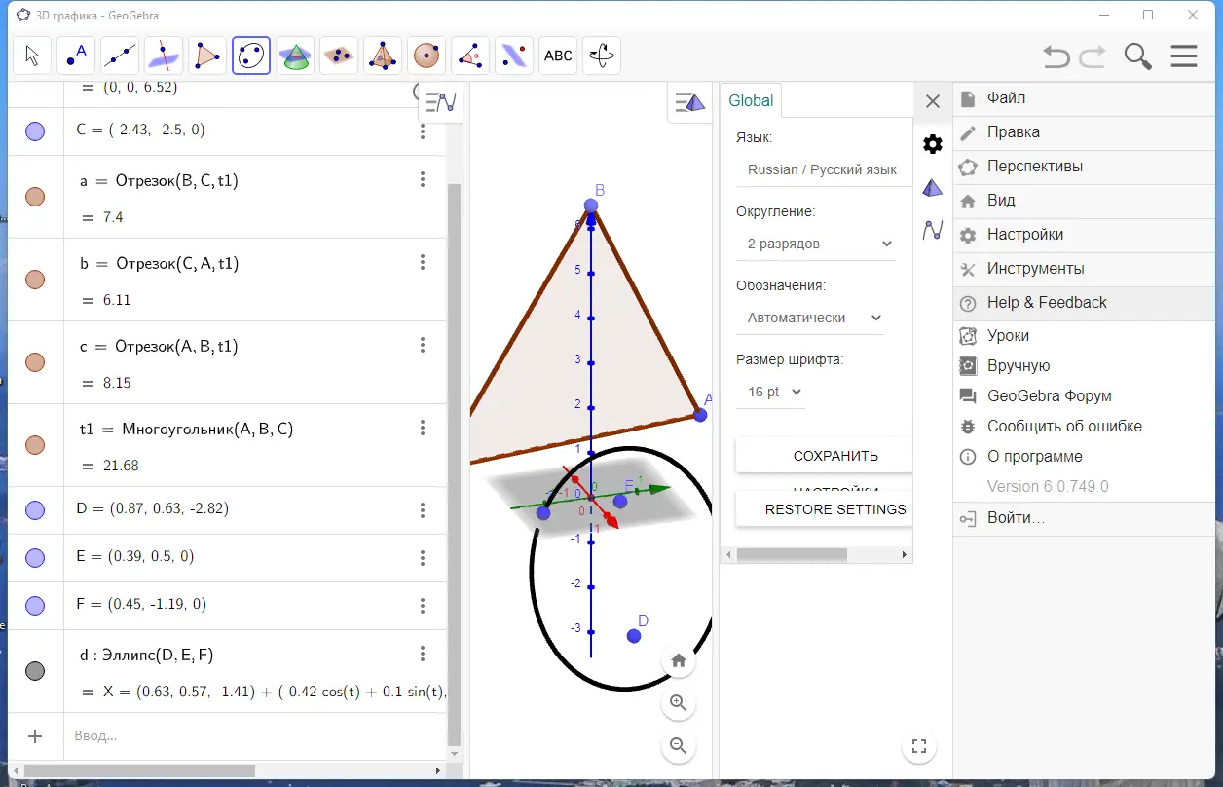
Task: Toggle the hamburger main menu
Action: pyautogui.click(x=1184, y=56)
